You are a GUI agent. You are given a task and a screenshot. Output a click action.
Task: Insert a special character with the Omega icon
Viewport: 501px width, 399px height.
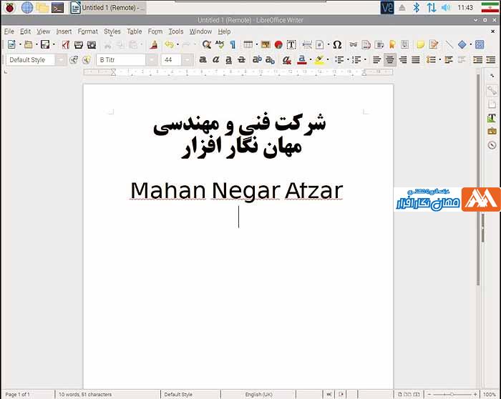(x=337, y=44)
